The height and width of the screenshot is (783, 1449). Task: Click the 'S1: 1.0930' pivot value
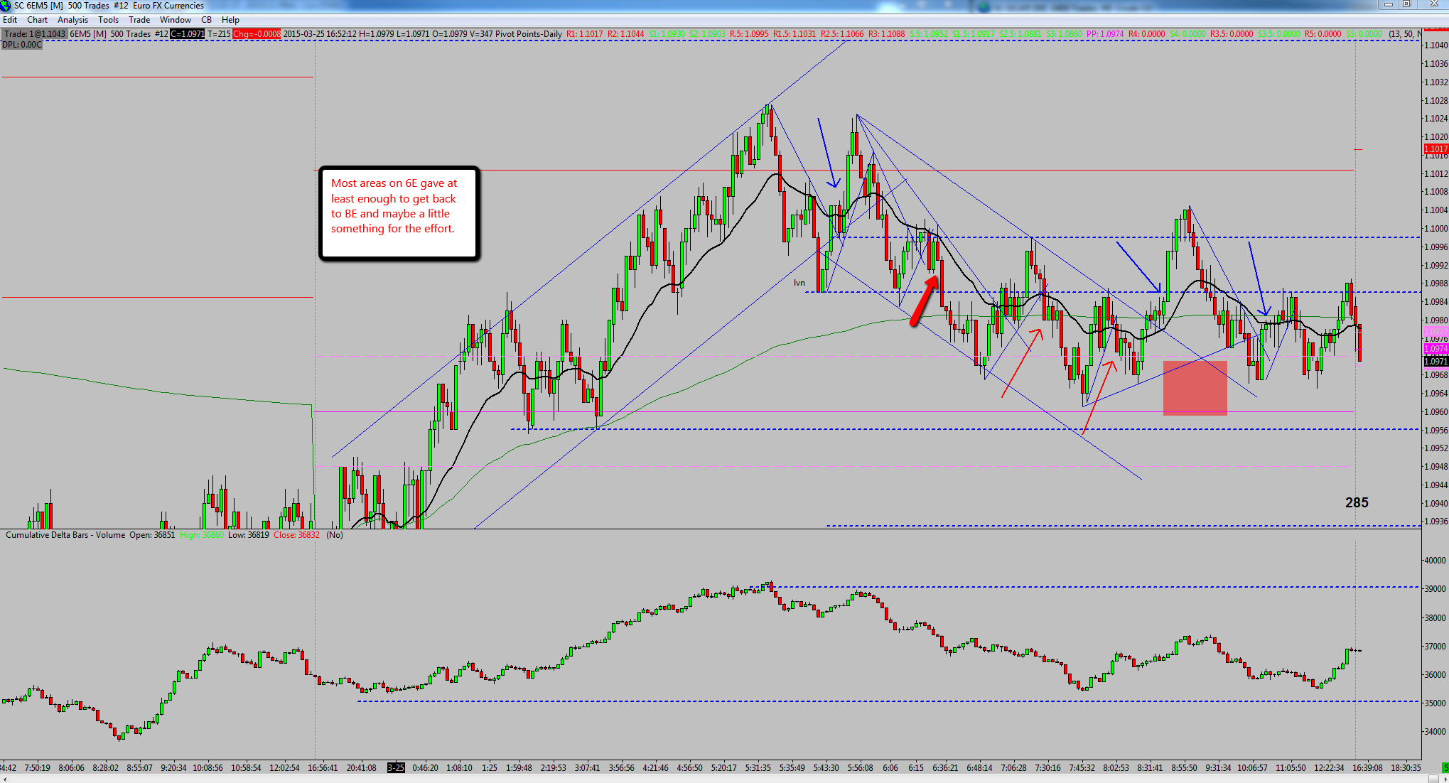point(667,33)
